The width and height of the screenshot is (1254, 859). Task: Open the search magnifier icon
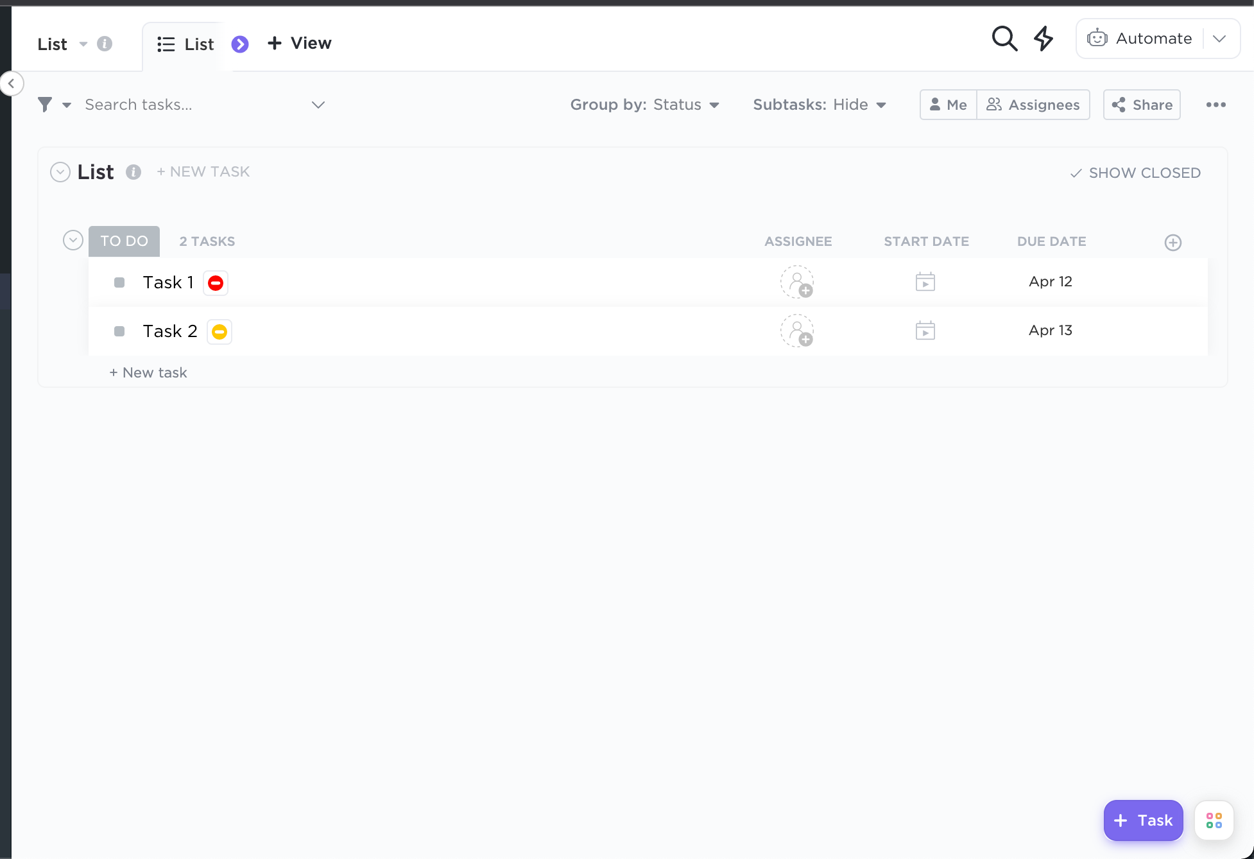pos(1004,39)
